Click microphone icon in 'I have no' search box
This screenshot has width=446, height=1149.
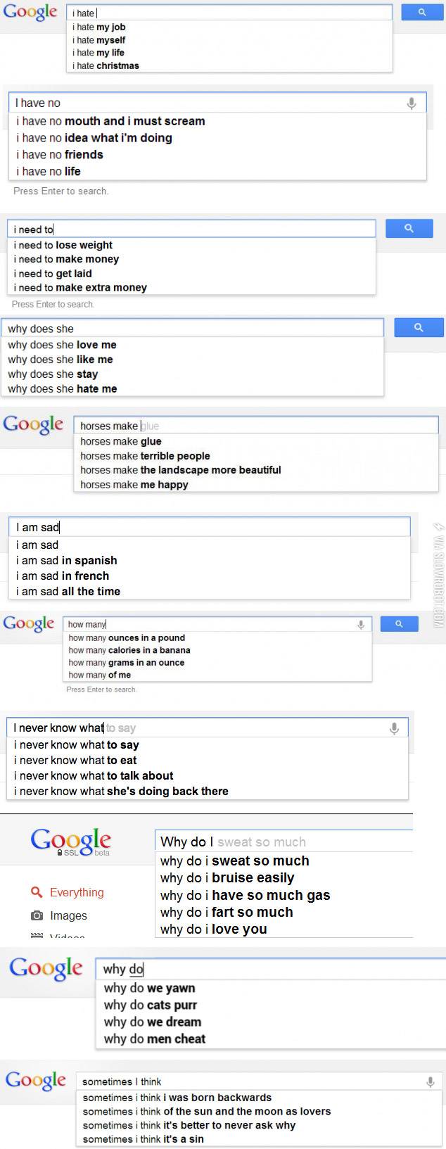tap(412, 103)
